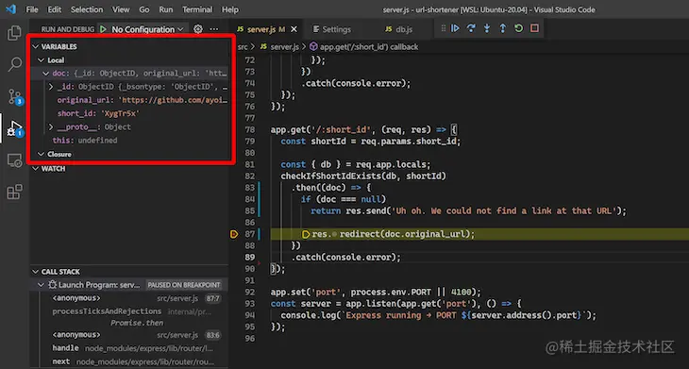
Task: Collapse the CALL STACK section
Action: tap(36, 272)
